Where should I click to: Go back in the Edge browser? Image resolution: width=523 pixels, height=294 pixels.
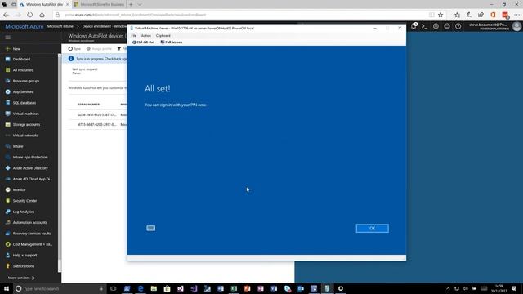coord(6,15)
